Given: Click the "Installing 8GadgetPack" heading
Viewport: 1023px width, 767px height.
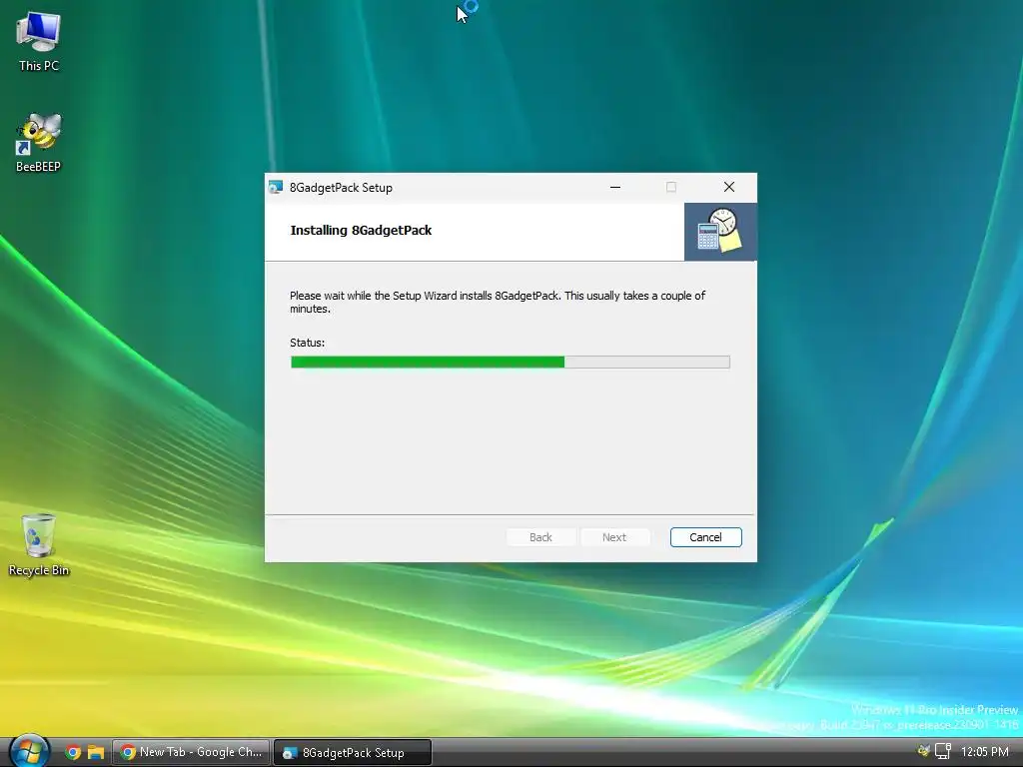Looking at the screenshot, I should [x=361, y=231].
